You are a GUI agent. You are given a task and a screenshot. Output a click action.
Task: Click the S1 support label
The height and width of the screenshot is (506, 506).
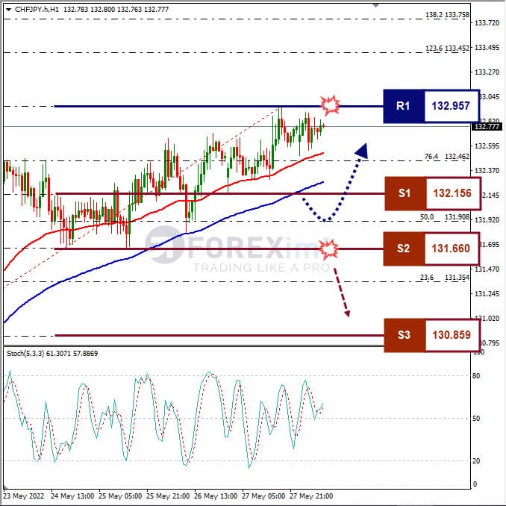[x=405, y=193]
